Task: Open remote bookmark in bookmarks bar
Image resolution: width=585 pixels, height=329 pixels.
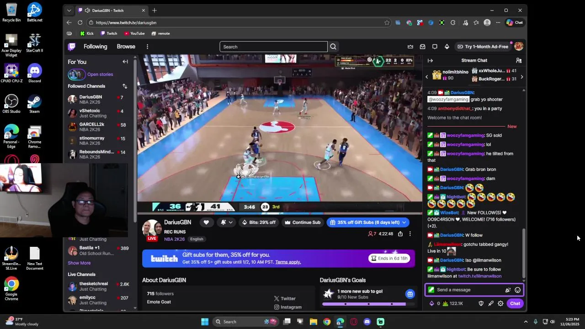Action: click(161, 33)
